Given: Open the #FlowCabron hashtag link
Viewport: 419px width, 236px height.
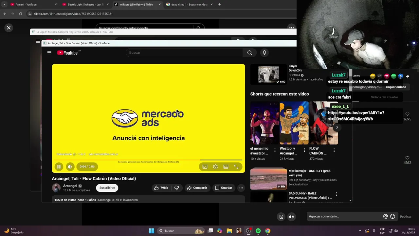Looking at the screenshot, I should coord(129,200).
